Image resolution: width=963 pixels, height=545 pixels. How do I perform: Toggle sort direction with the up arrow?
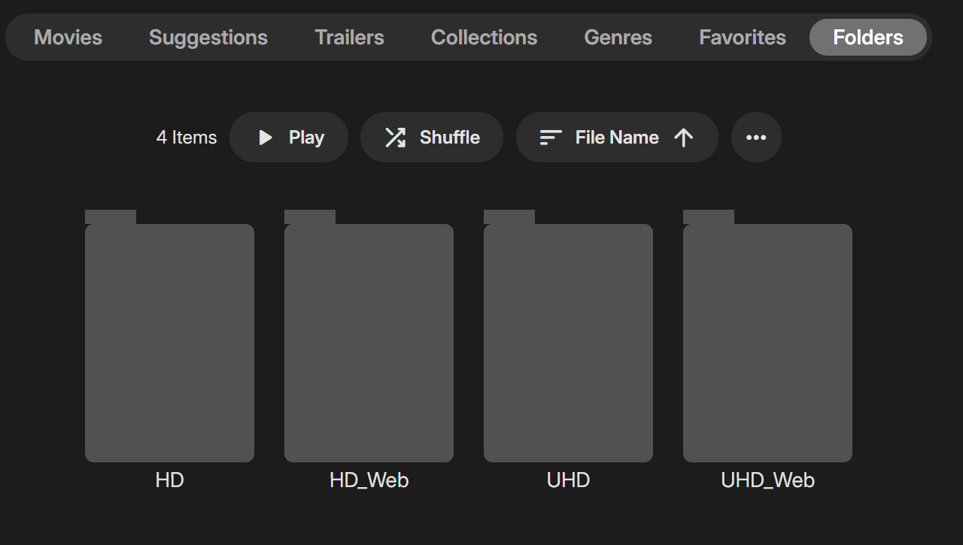[x=683, y=138]
